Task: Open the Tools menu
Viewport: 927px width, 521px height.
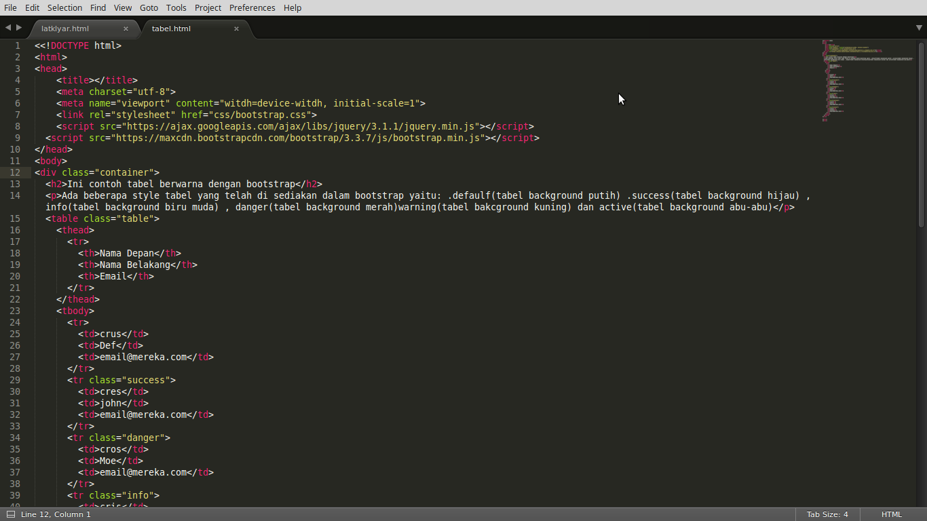Action: 176,7
